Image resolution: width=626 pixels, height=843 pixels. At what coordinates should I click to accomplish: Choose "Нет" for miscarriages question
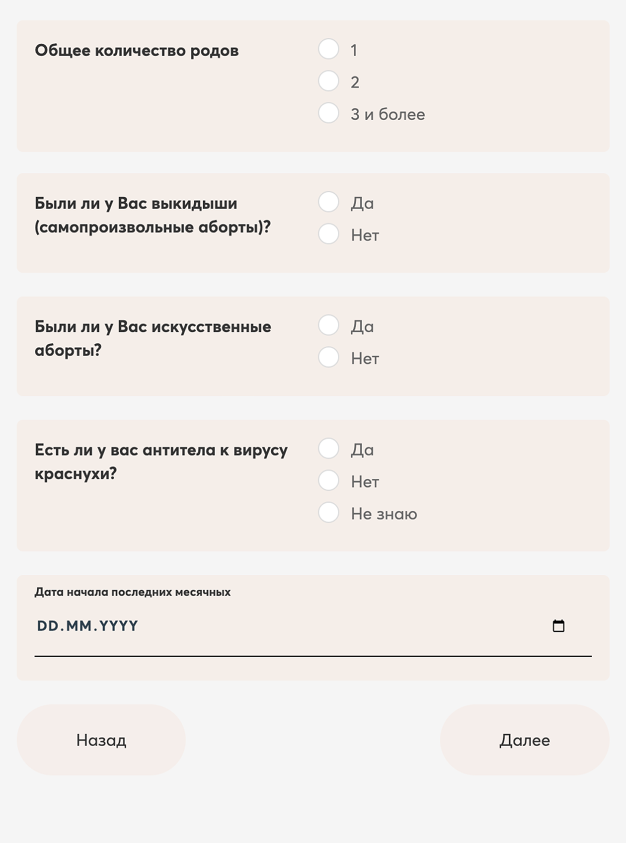click(328, 234)
